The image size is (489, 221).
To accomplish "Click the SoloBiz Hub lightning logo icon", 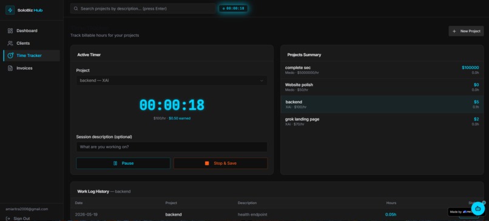I will coord(10,10).
